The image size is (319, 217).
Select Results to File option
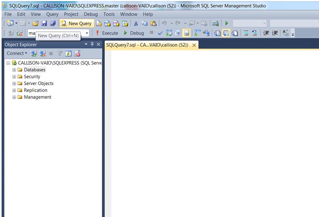point(235,33)
